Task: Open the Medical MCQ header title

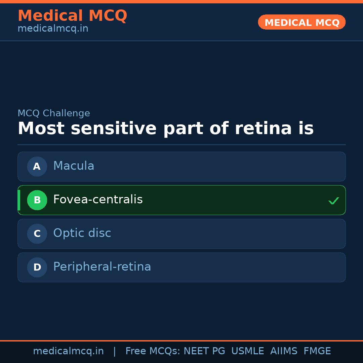Action: 72,16
